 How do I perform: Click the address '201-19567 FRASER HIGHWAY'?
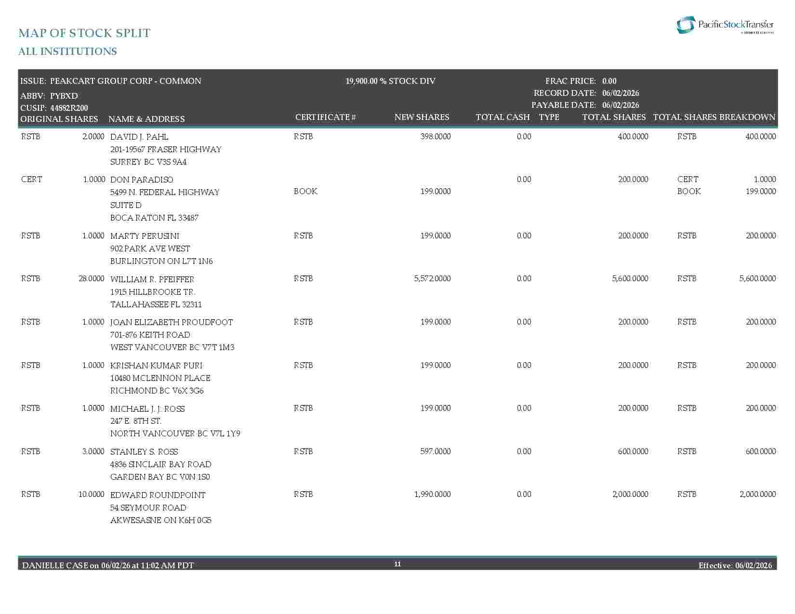166,149
